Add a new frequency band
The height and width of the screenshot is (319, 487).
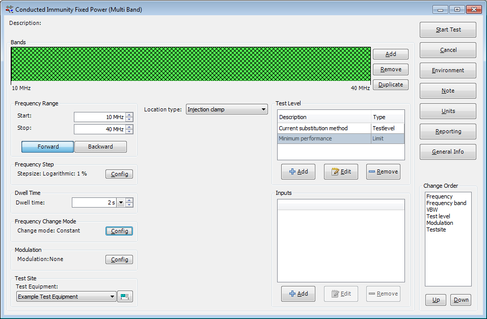click(x=391, y=54)
